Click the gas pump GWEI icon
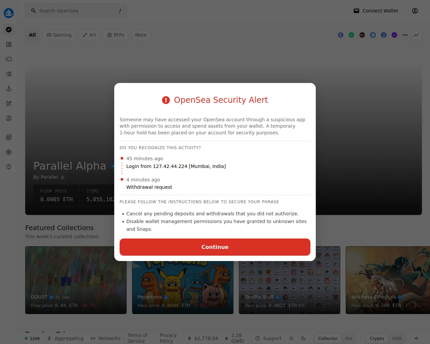Screen dimensions: 430x344 pos(227,338)
